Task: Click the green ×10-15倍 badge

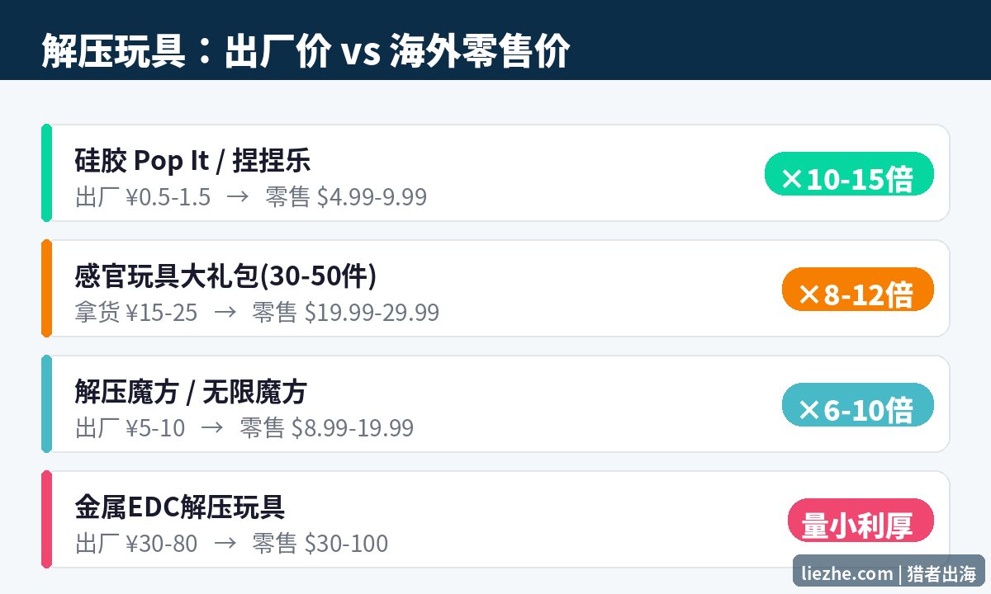Action: 849,174
